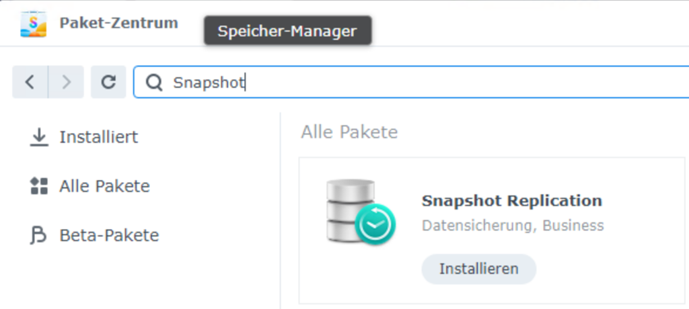Click the Alle Pakete grid icon
The height and width of the screenshot is (309, 689).
[x=40, y=186]
